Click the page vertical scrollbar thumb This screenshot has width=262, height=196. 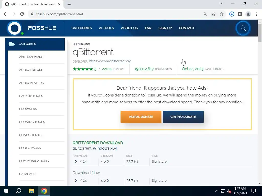coord(260,33)
